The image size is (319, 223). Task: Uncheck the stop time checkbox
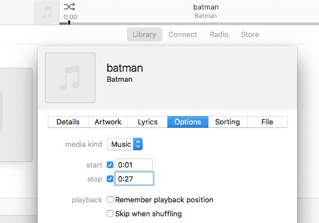coord(110,179)
